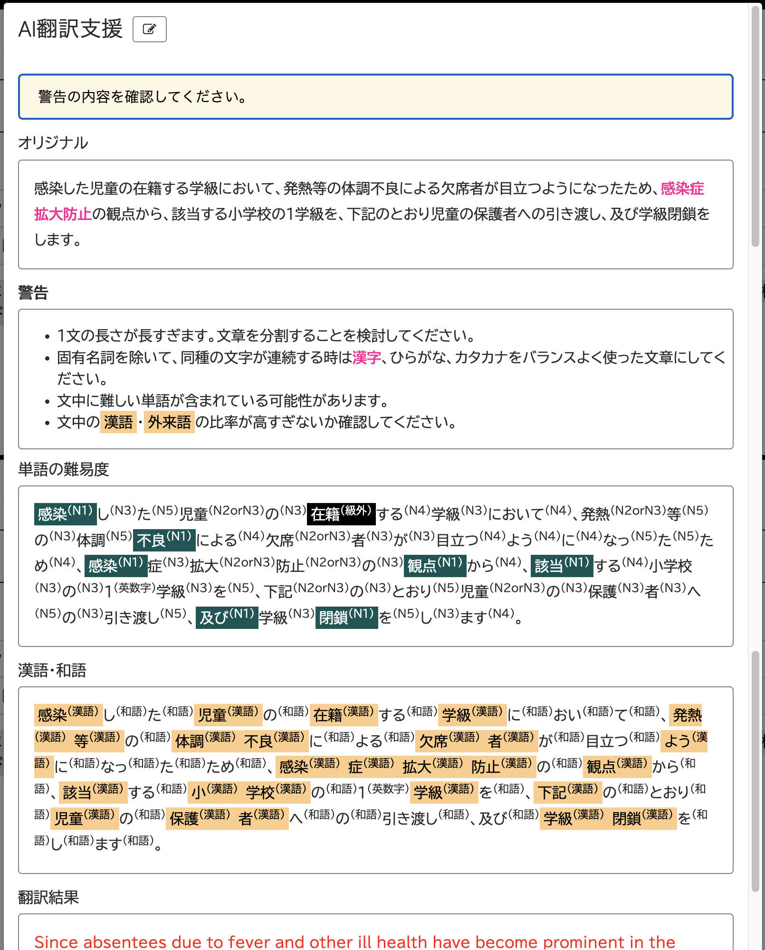Click the lower scrollbar thumb at right edge
Viewport: 765px width, 950px height.
(x=755, y=771)
